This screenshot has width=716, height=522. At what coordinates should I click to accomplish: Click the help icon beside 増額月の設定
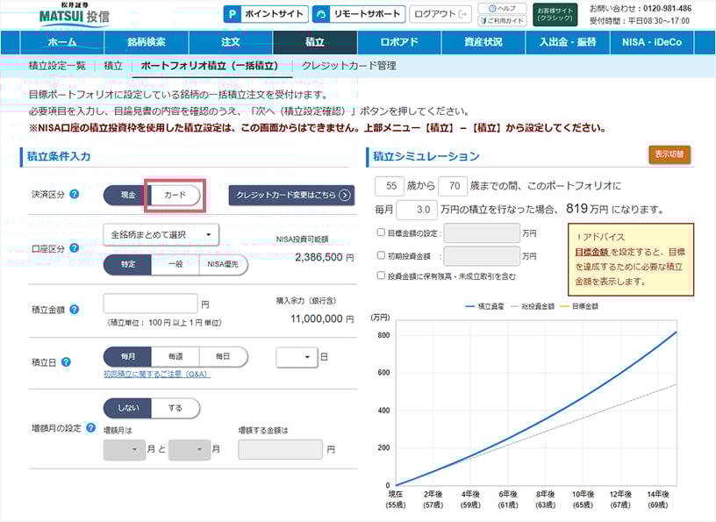pyautogui.click(x=91, y=429)
